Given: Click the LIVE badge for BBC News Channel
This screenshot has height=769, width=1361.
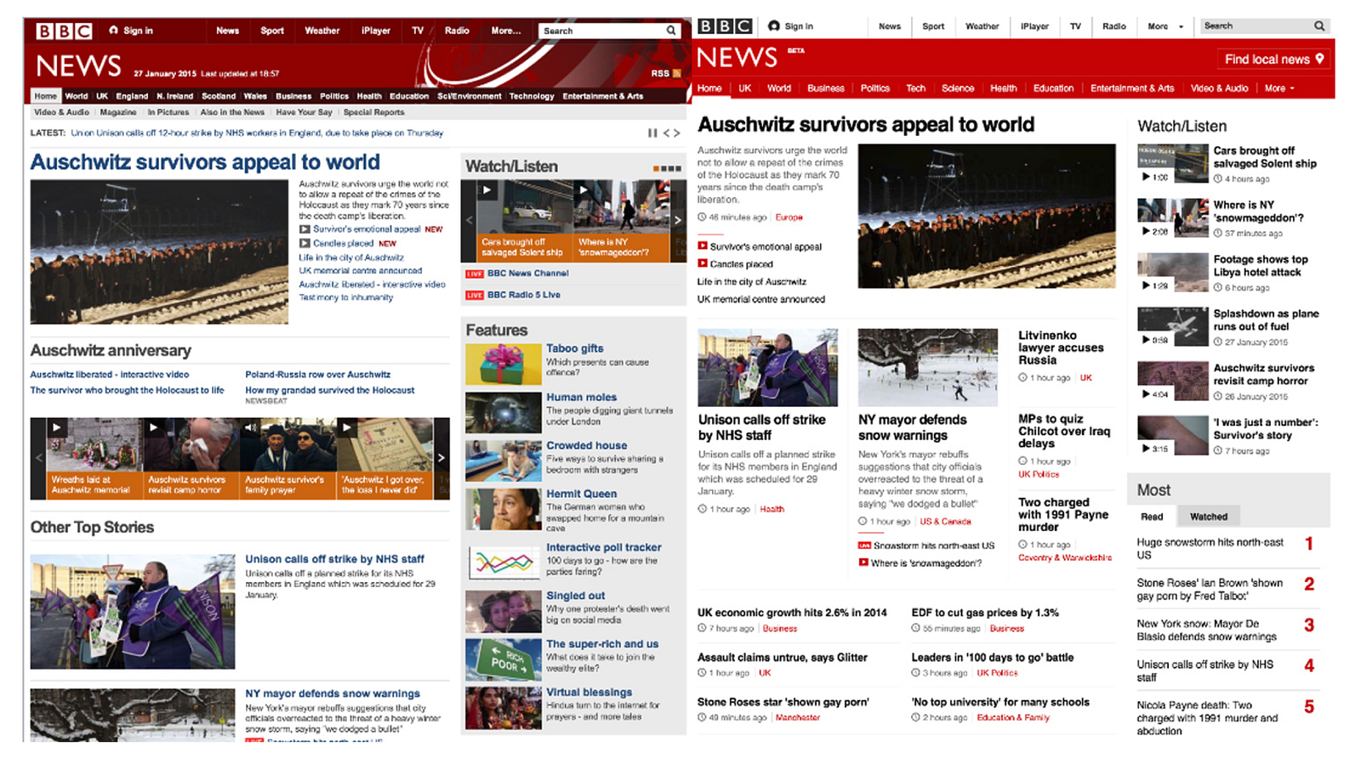Looking at the screenshot, I should [475, 274].
